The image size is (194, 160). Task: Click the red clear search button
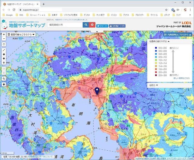[92, 25]
